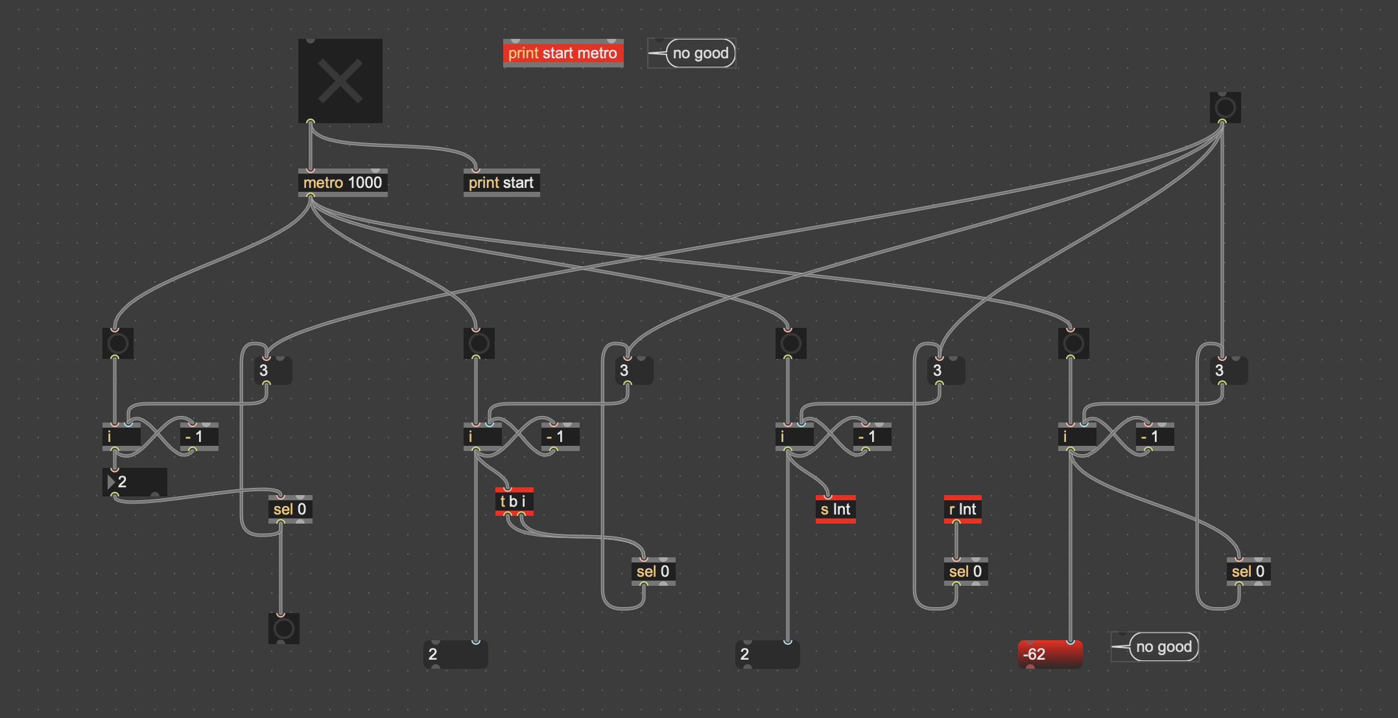Select the s Int send object

835,509
